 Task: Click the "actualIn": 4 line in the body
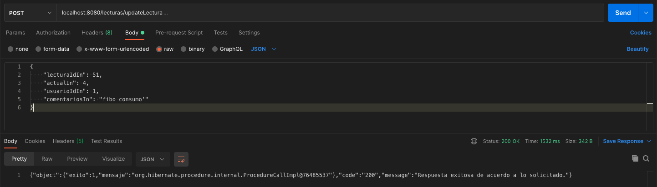point(66,83)
